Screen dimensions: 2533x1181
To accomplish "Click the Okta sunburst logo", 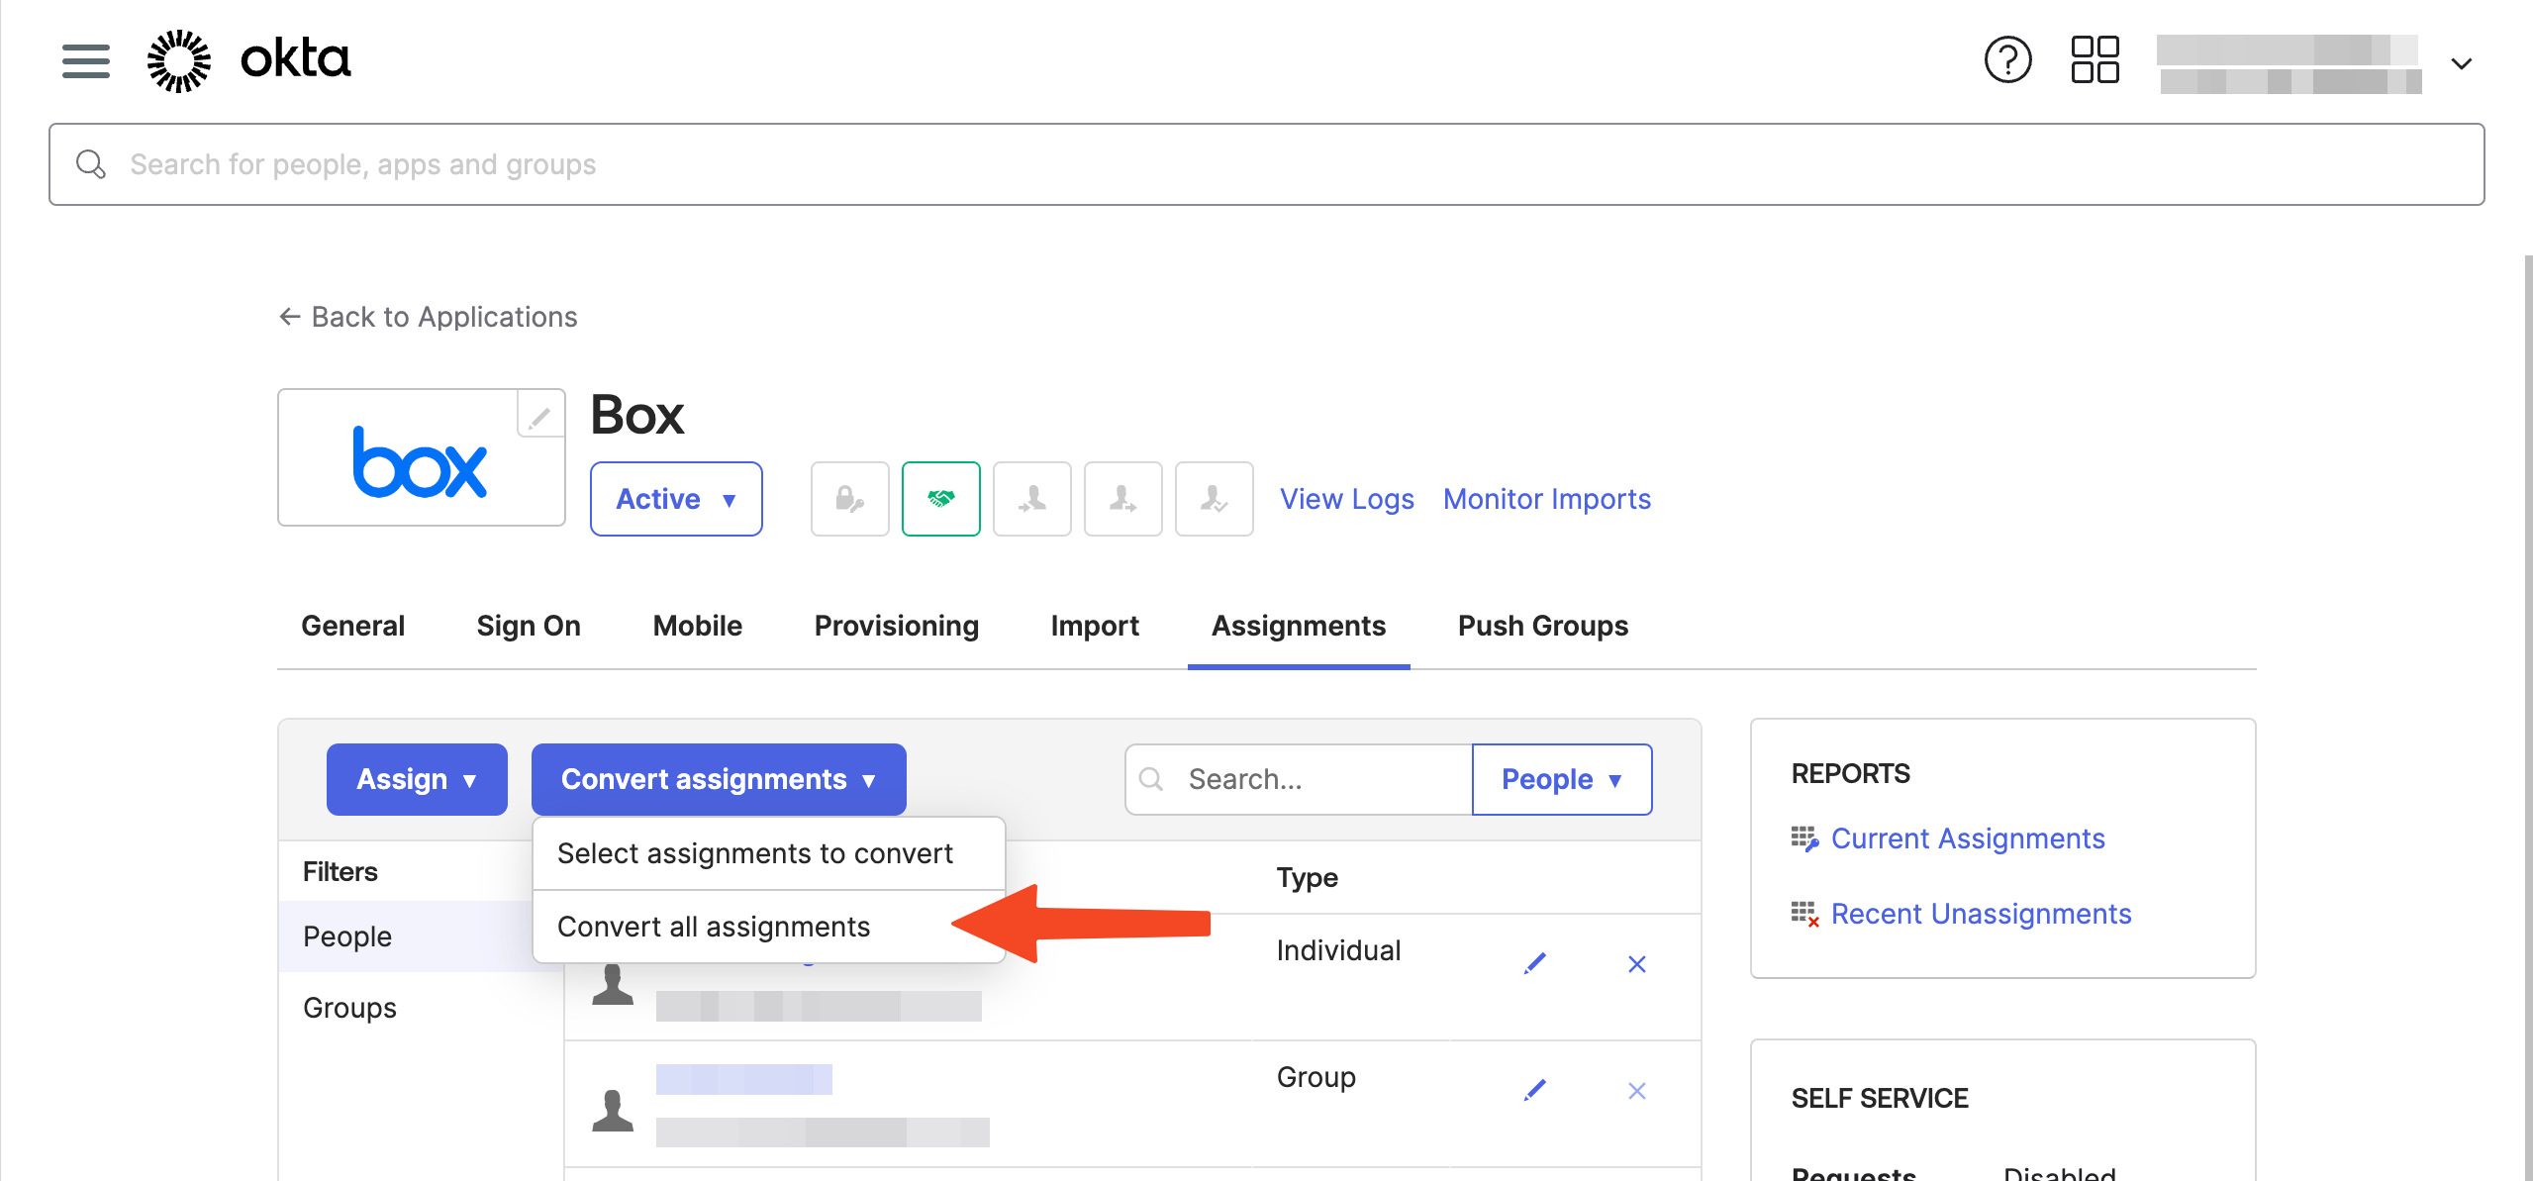I will click(179, 61).
